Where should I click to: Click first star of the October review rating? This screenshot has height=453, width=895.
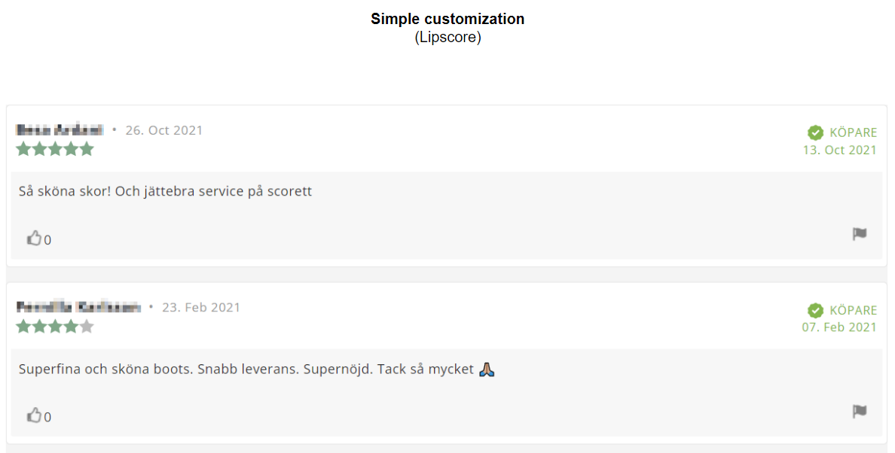click(23, 149)
